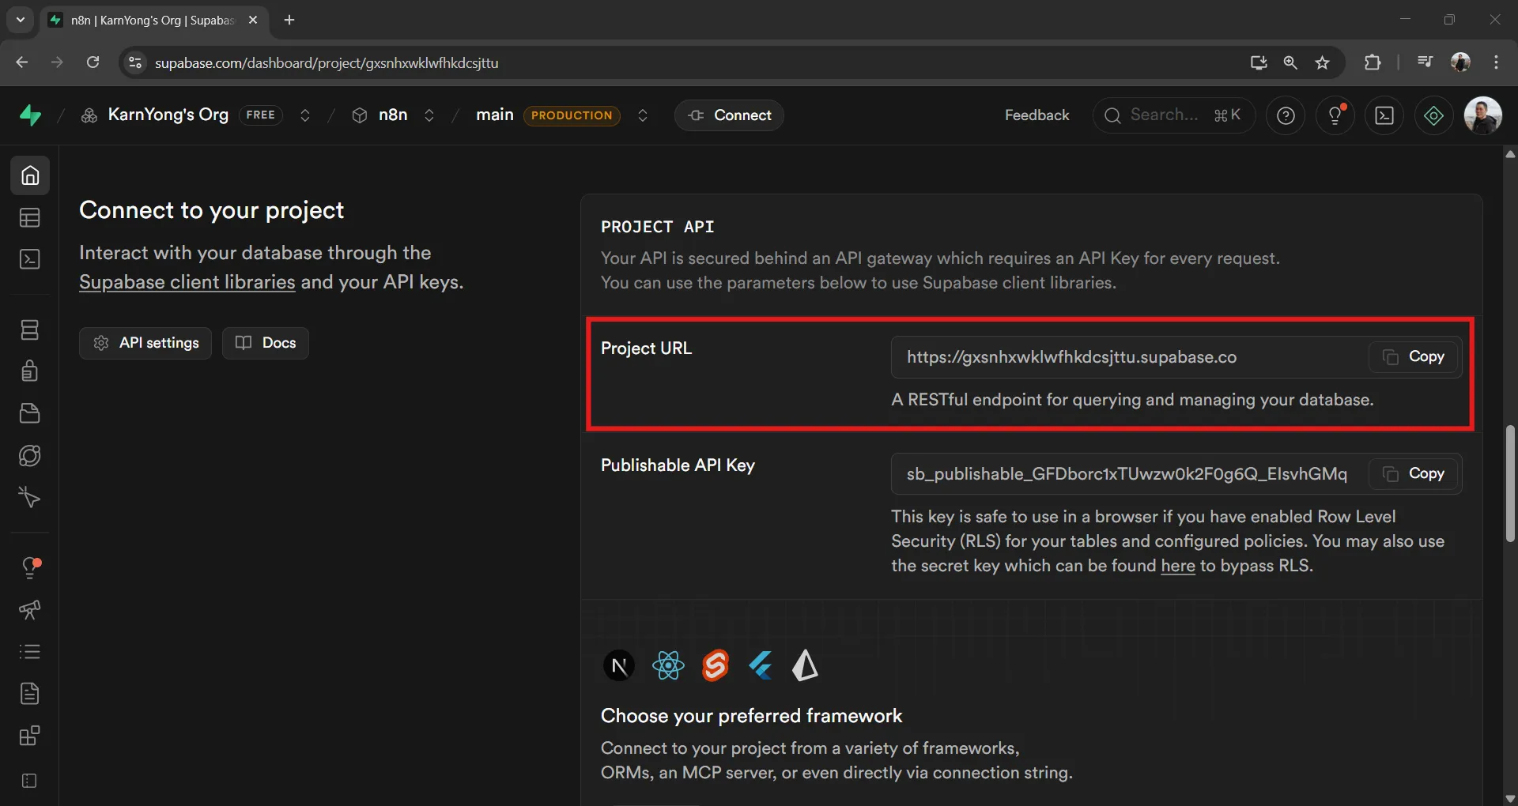Select the React framework icon
The height and width of the screenshot is (806, 1518).
click(x=668, y=666)
